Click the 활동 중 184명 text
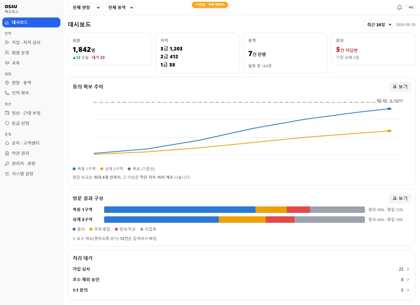 [260, 66]
